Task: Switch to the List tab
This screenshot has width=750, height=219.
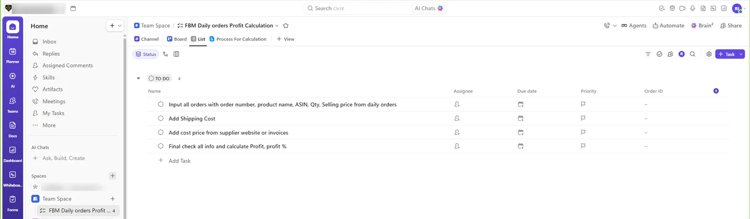Action: point(198,39)
